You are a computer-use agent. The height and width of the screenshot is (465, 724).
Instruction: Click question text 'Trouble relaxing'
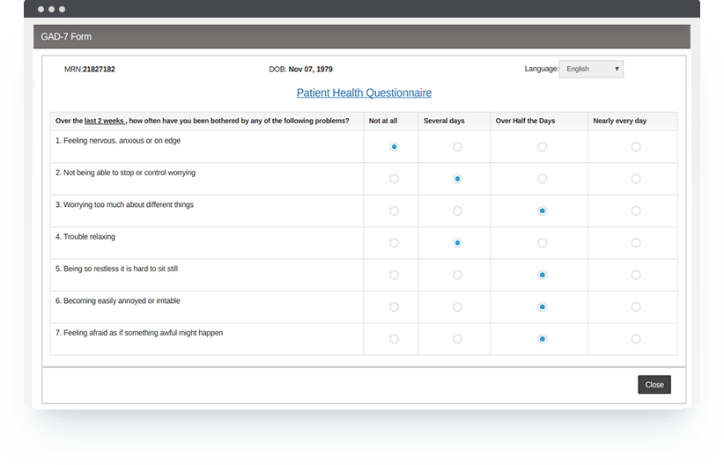[x=89, y=236]
